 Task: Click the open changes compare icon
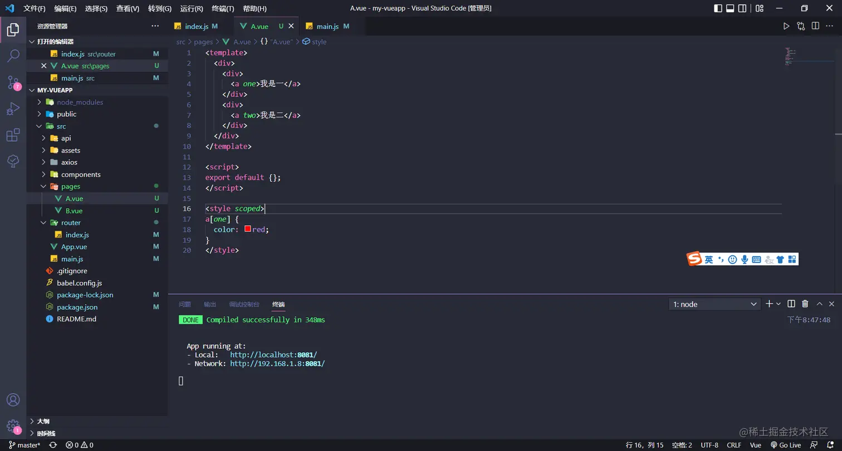[x=801, y=26]
